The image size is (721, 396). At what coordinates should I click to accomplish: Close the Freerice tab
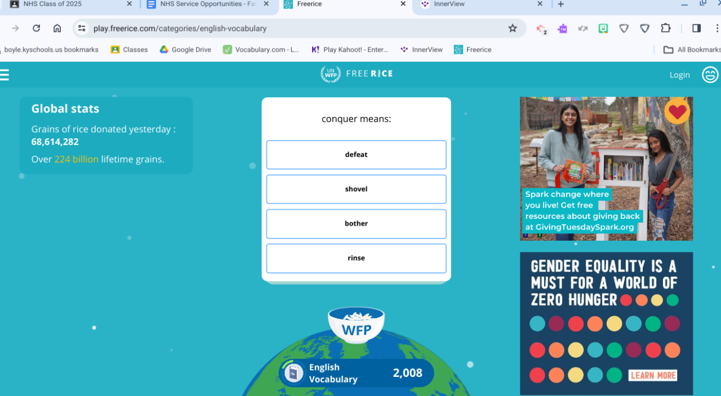click(x=403, y=4)
